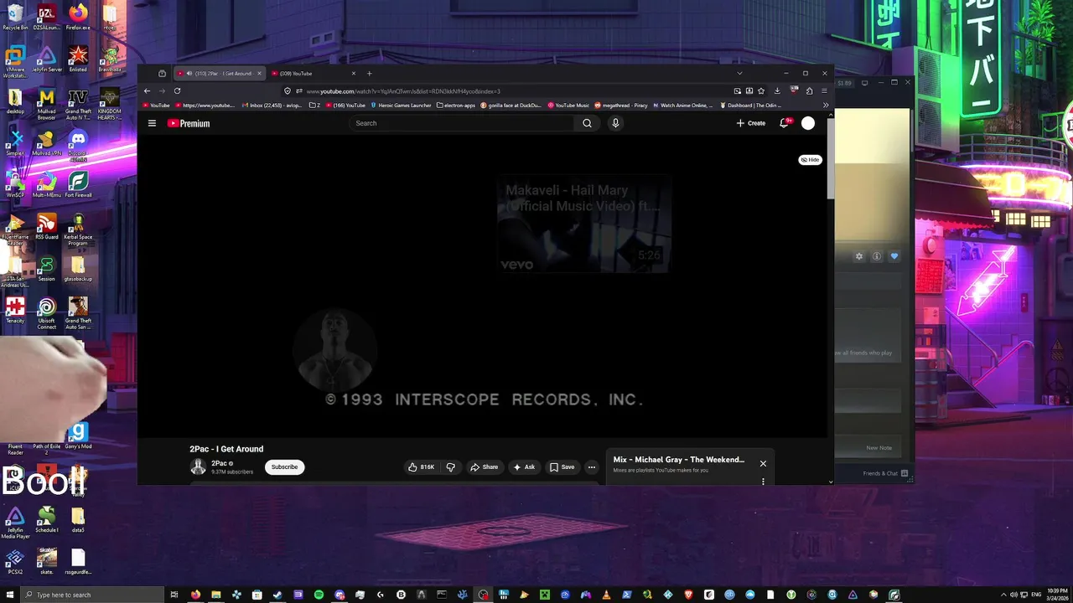Screen dimensions: 1073x603
Task: Show hidden system tray icons chevron
Action: pyautogui.click(x=1003, y=595)
